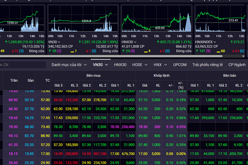Open the VN30 index selector dropdown
The height and width of the screenshot is (165, 248).
coord(54,42)
